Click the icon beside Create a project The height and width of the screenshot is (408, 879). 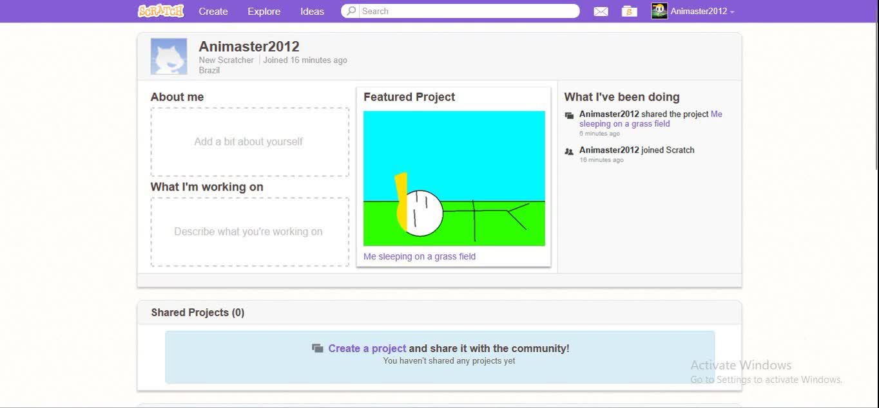click(317, 348)
